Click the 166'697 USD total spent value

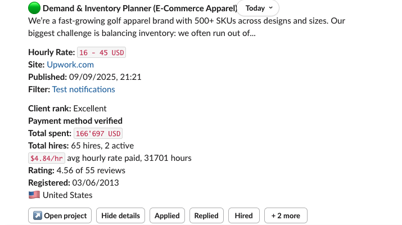coord(98,133)
